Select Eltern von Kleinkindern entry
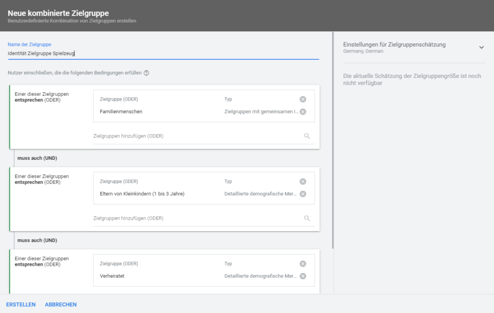This screenshot has height=313, width=494. tap(142, 194)
